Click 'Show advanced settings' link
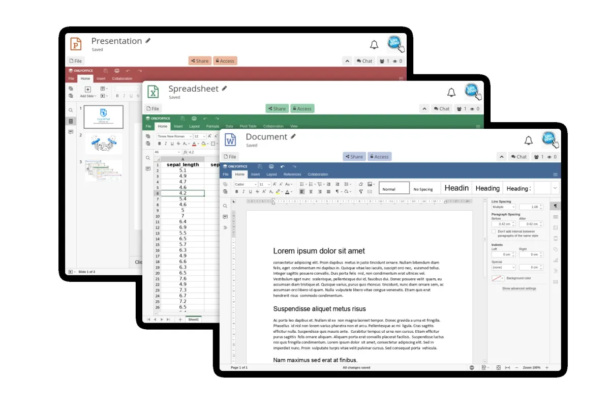610x404 pixels. (519, 288)
